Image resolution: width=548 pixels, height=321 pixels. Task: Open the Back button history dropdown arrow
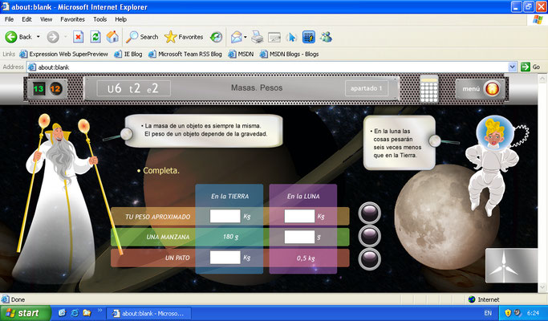[x=38, y=37]
